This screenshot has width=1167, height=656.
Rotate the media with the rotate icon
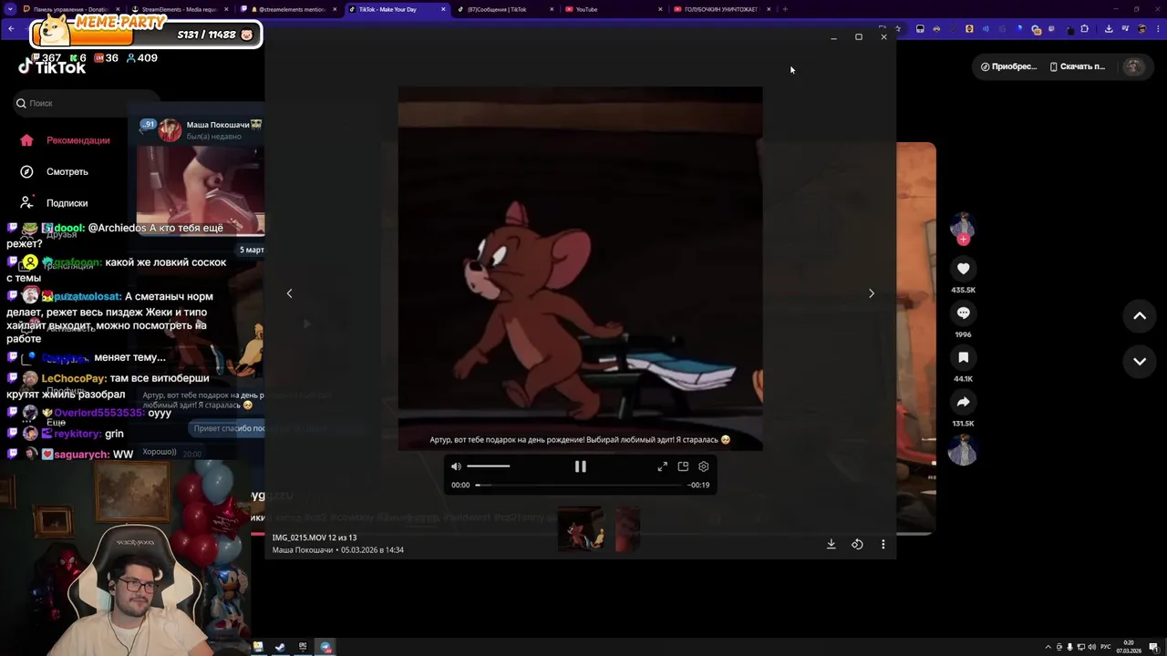tap(857, 544)
